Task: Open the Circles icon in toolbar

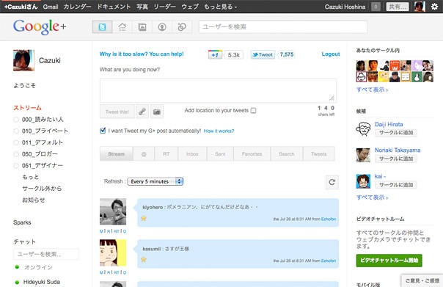Action: tap(182, 27)
